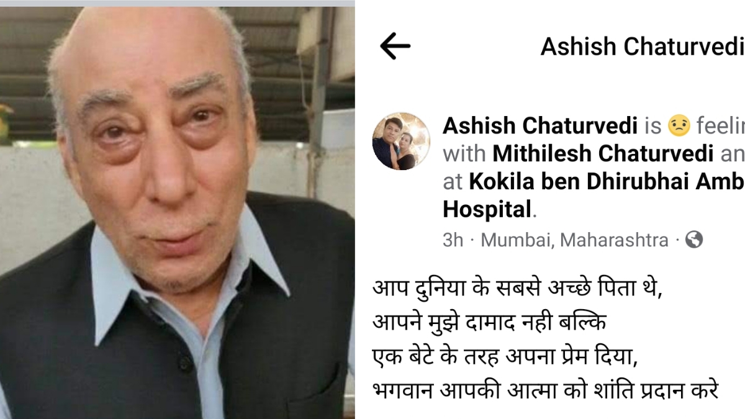Viewport: 745px width, 419px height.
Task: Click the post line starting 'भगवान आपकी'
Action: tap(546, 392)
